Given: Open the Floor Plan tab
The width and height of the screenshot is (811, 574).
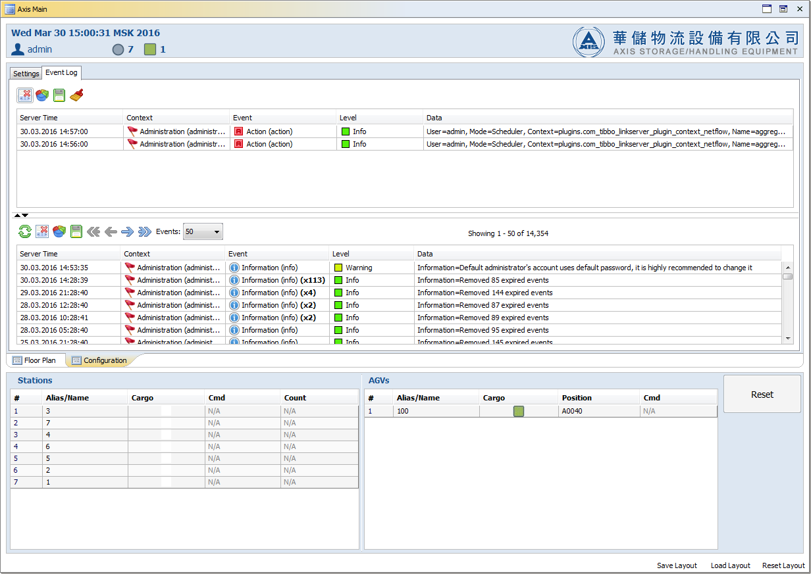Looking at the screenshot, I should coord(35,360).
